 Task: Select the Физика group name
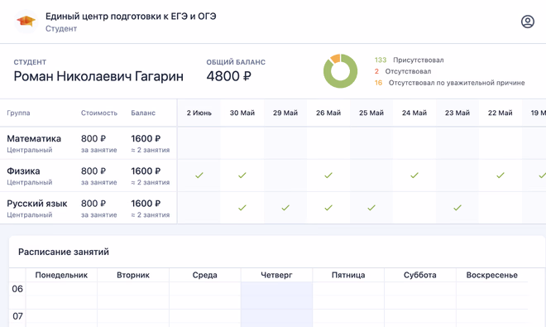point(23,171)
